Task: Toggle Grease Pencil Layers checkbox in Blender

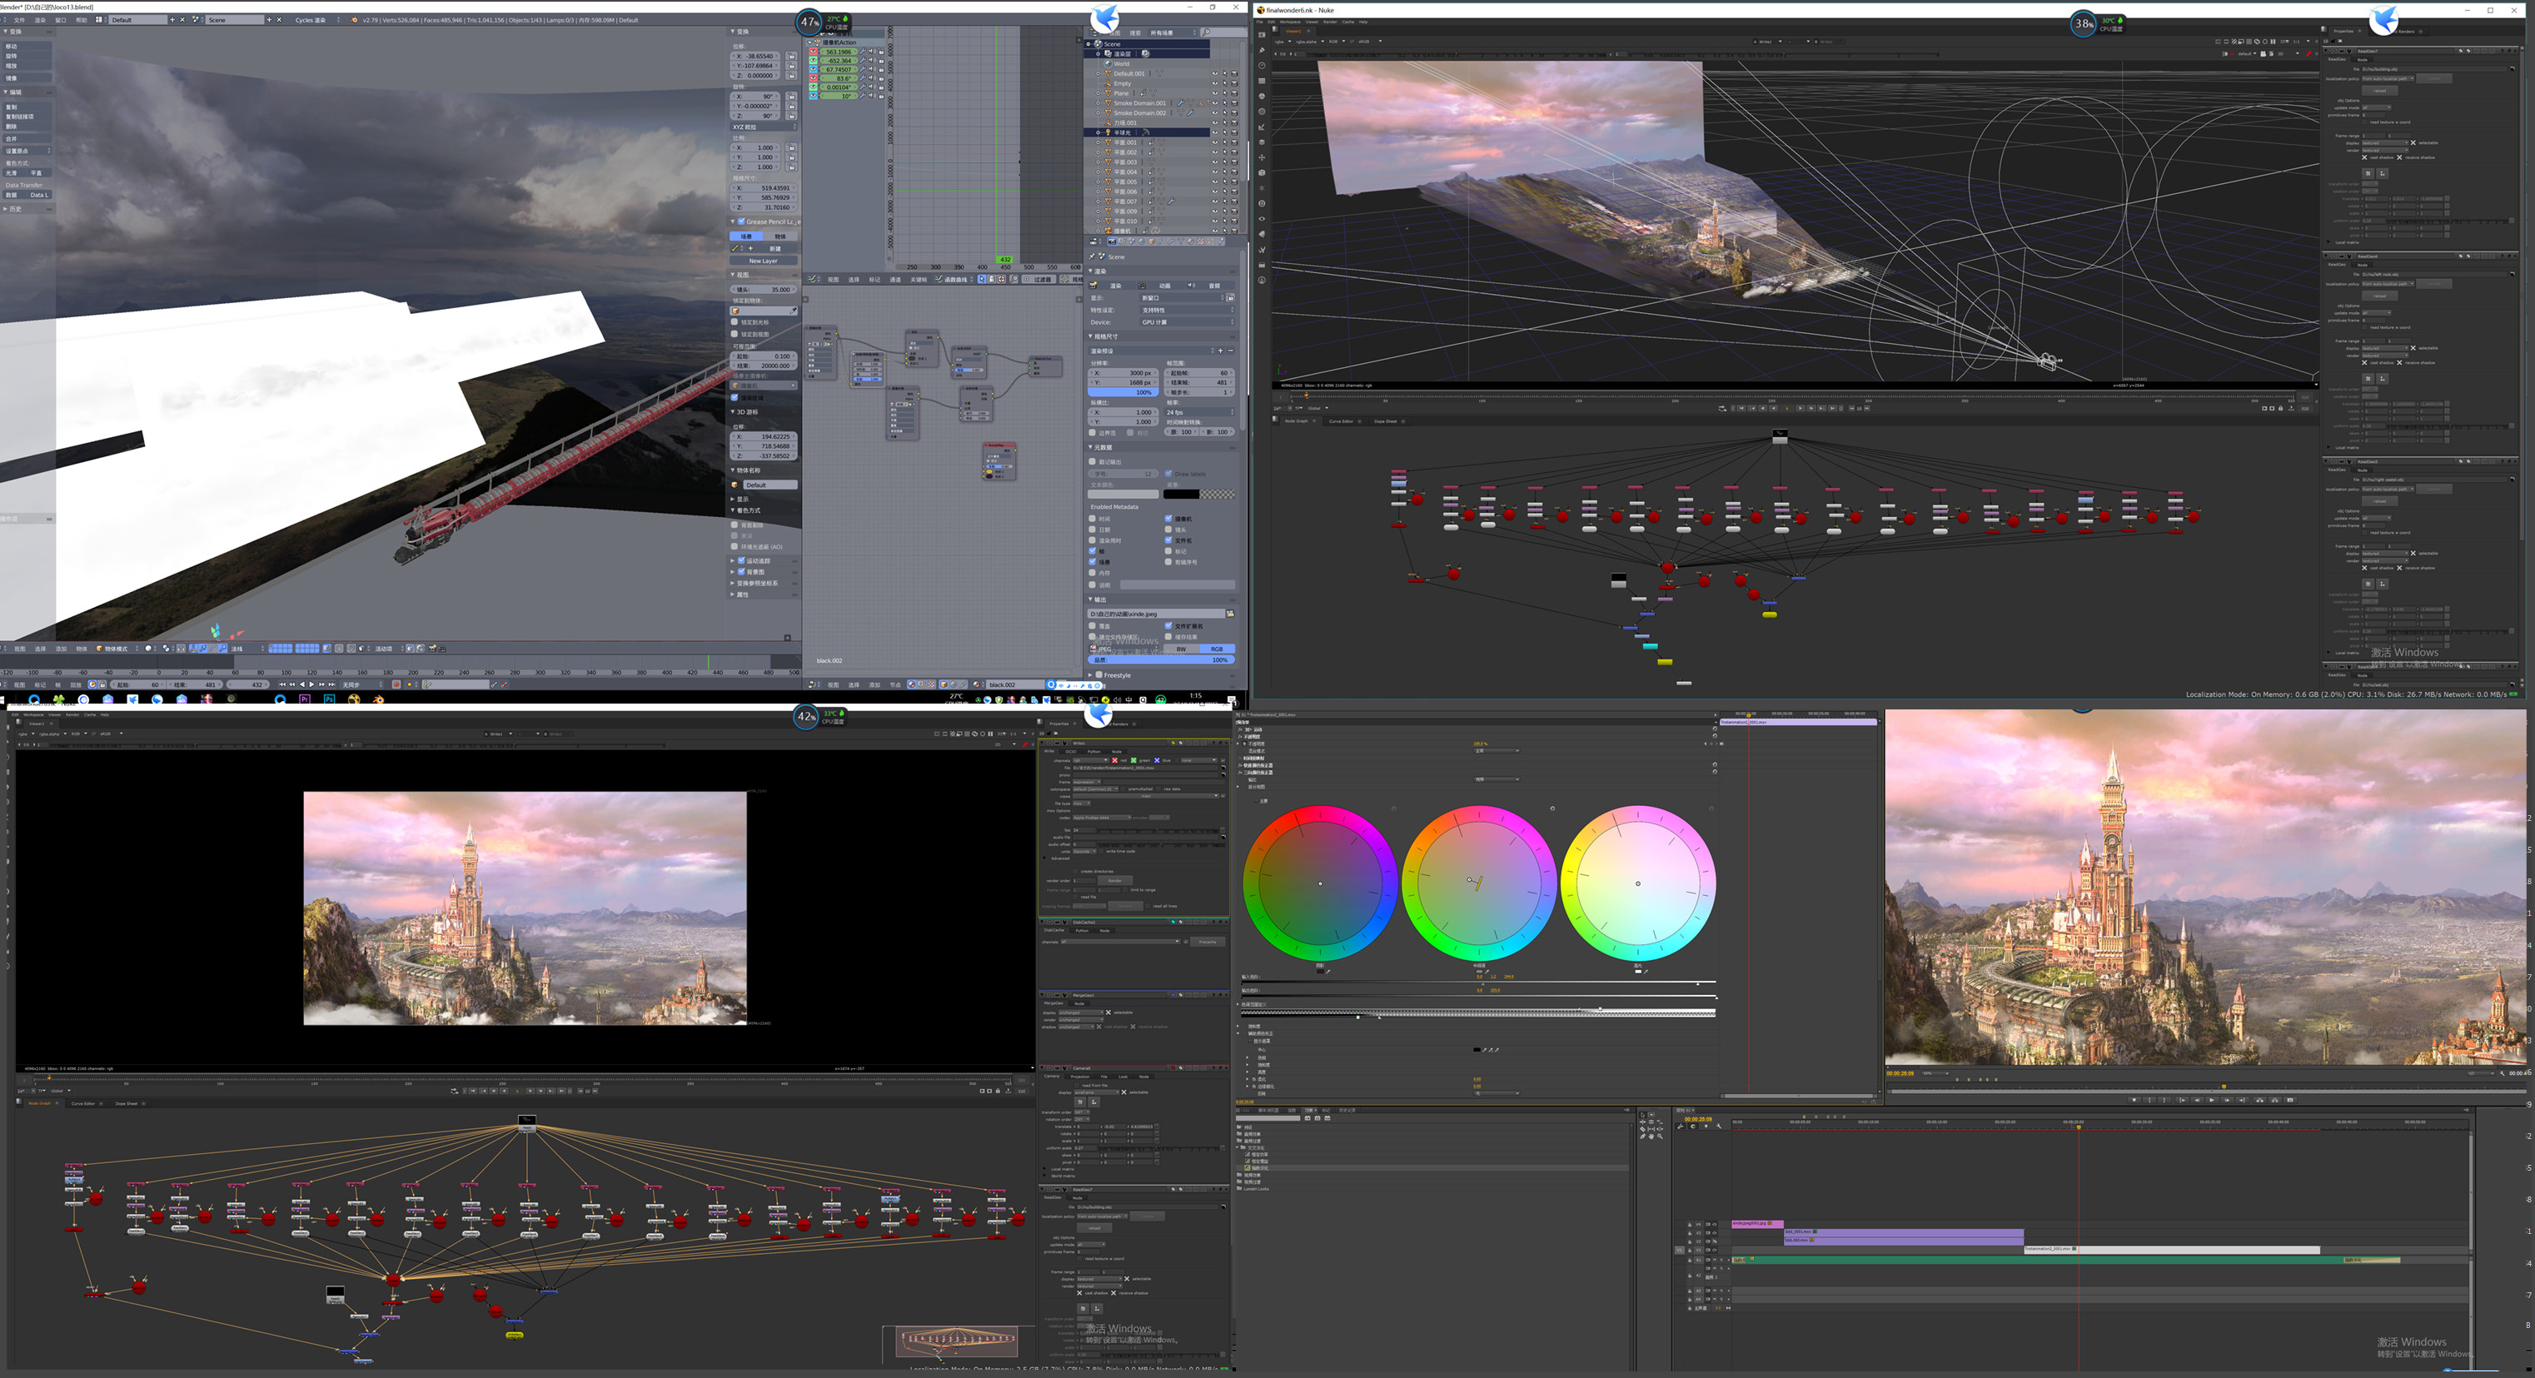Action: pos(741,221)
